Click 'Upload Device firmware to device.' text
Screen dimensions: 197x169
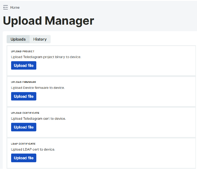click(x=38, y=88)
